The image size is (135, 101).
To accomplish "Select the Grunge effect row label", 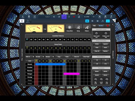I will pos(30,77).
